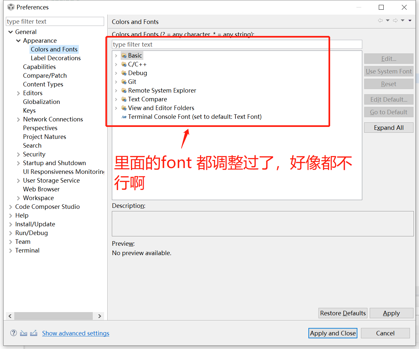Expand the Editors tree node

18,93
